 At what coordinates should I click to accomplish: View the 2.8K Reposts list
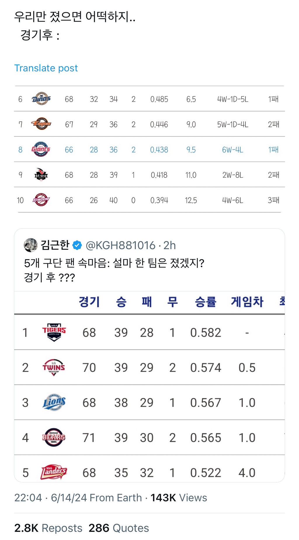[x=48, y=528]
